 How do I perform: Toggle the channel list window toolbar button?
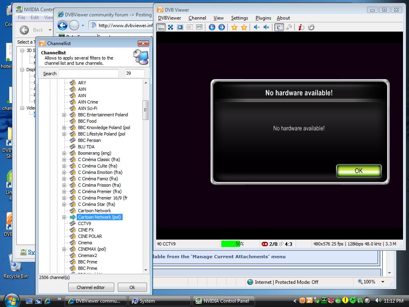(279, 27)
